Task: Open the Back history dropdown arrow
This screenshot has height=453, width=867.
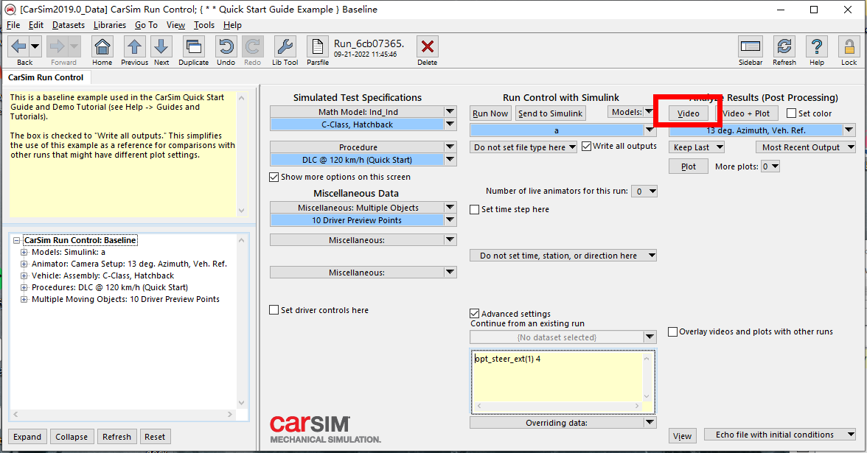Action: click(x=35, y=47)
